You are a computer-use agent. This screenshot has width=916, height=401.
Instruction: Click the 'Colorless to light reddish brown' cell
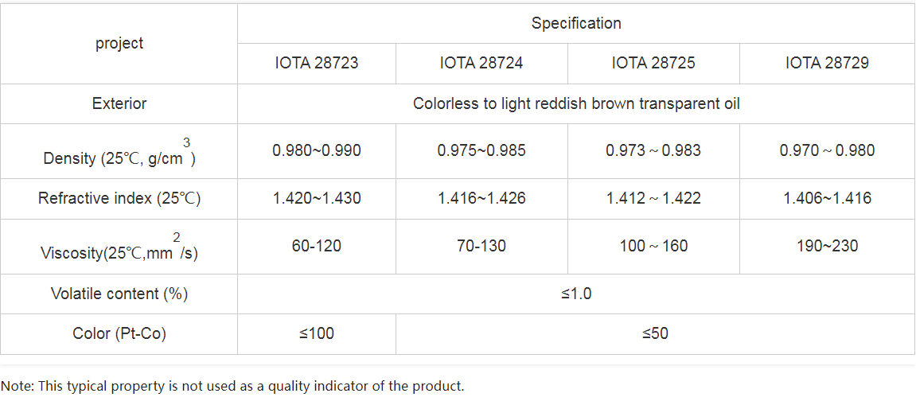[x=576, y=103]
